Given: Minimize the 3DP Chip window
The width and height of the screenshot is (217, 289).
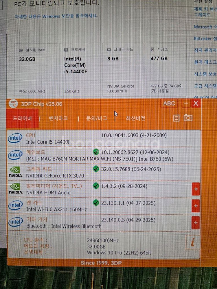Looking at the screenshot, I should pos(186,103).
